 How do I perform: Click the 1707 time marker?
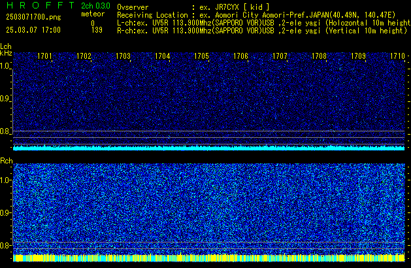(x=280, y=56)
